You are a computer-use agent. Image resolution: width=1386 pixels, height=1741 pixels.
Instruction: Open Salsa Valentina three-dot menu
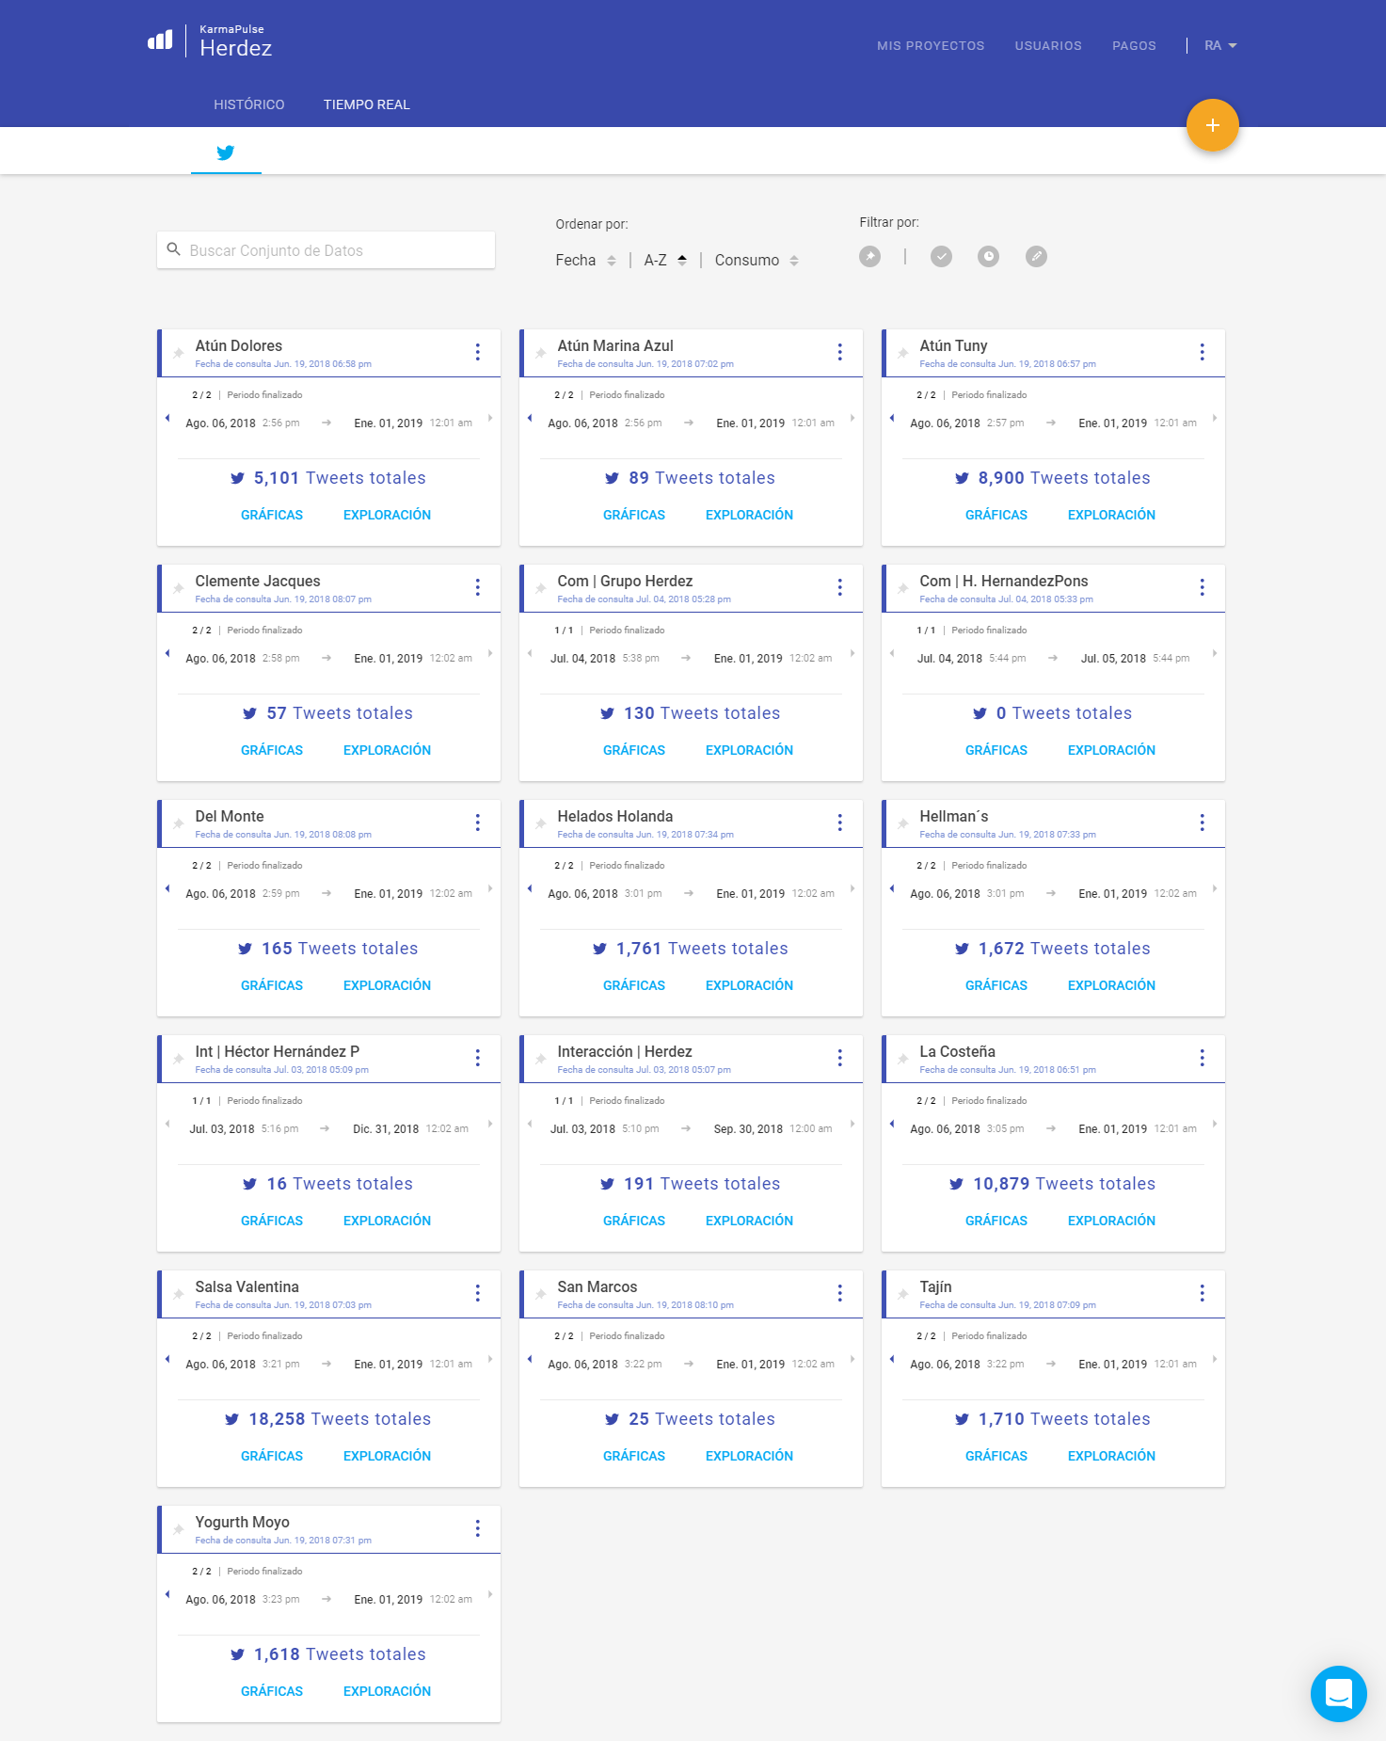(478, 1293)
